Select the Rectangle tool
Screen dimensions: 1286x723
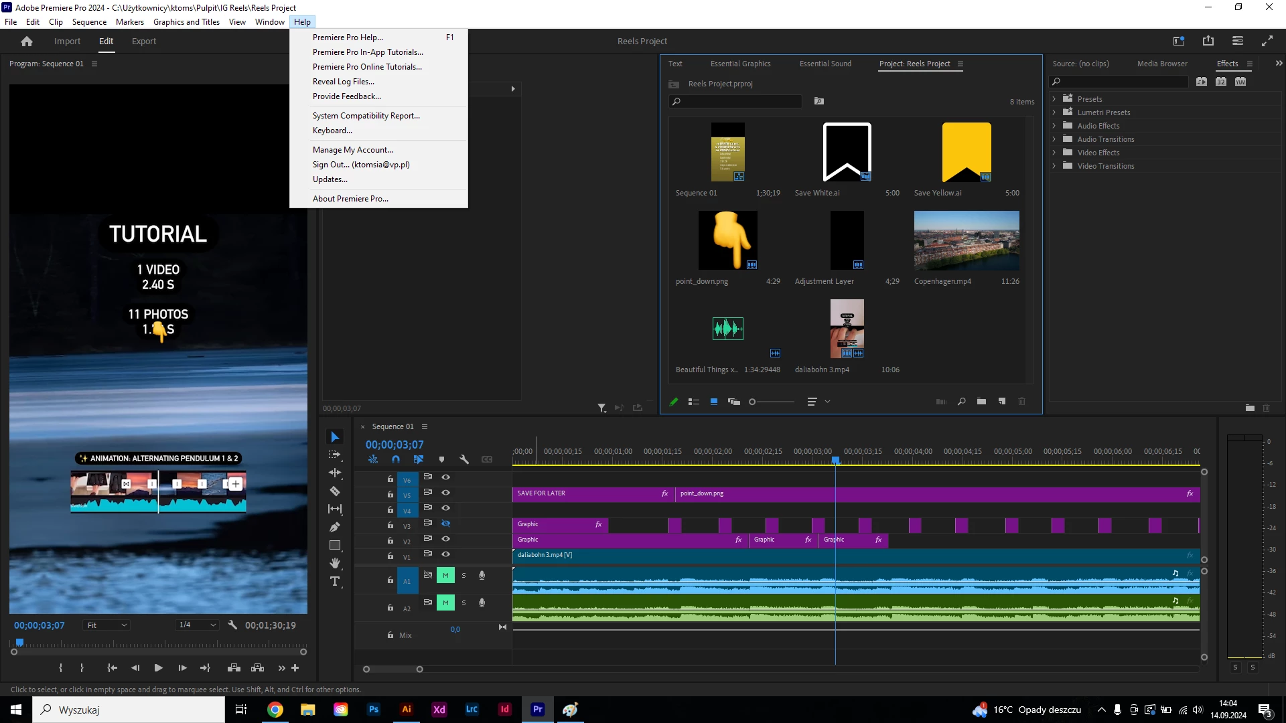click(335, 545)
